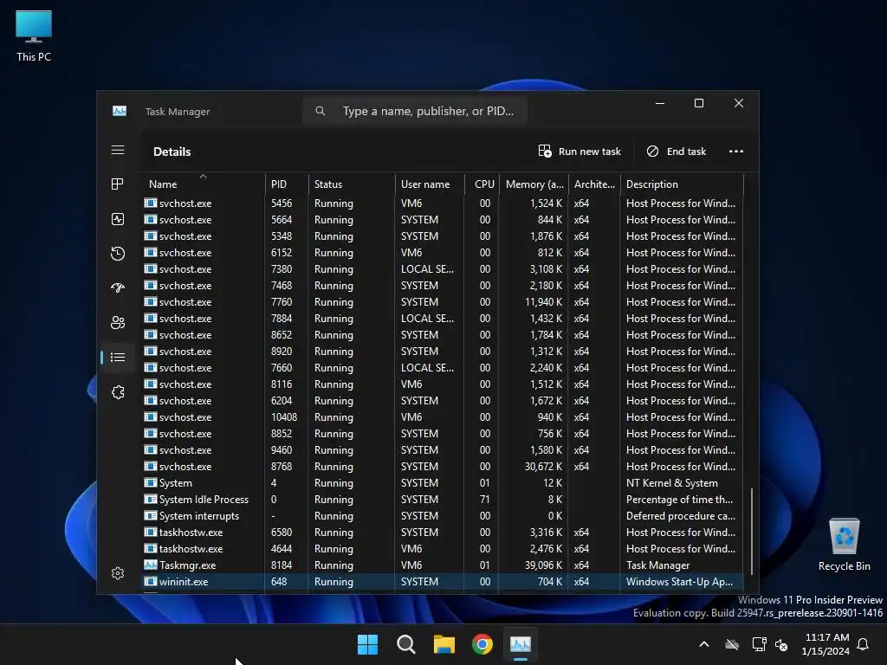
Task: Click the muted volume tray icon
Action: pyautogui.click(x=782, y=644)
